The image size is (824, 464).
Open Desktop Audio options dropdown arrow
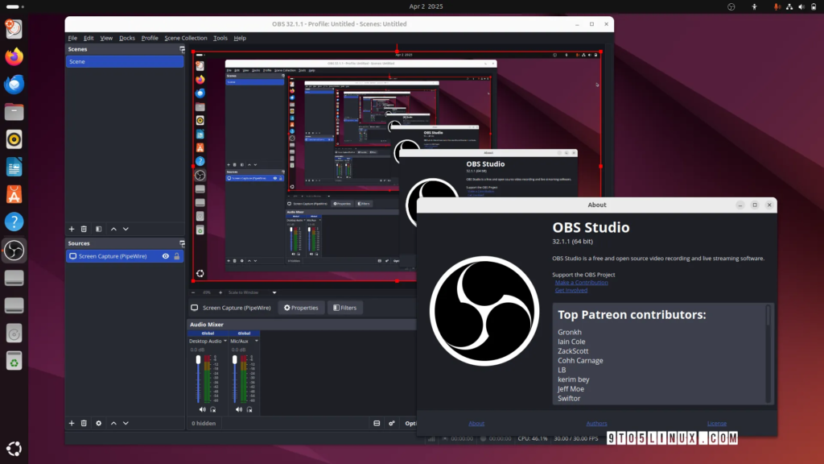(225, 341)
